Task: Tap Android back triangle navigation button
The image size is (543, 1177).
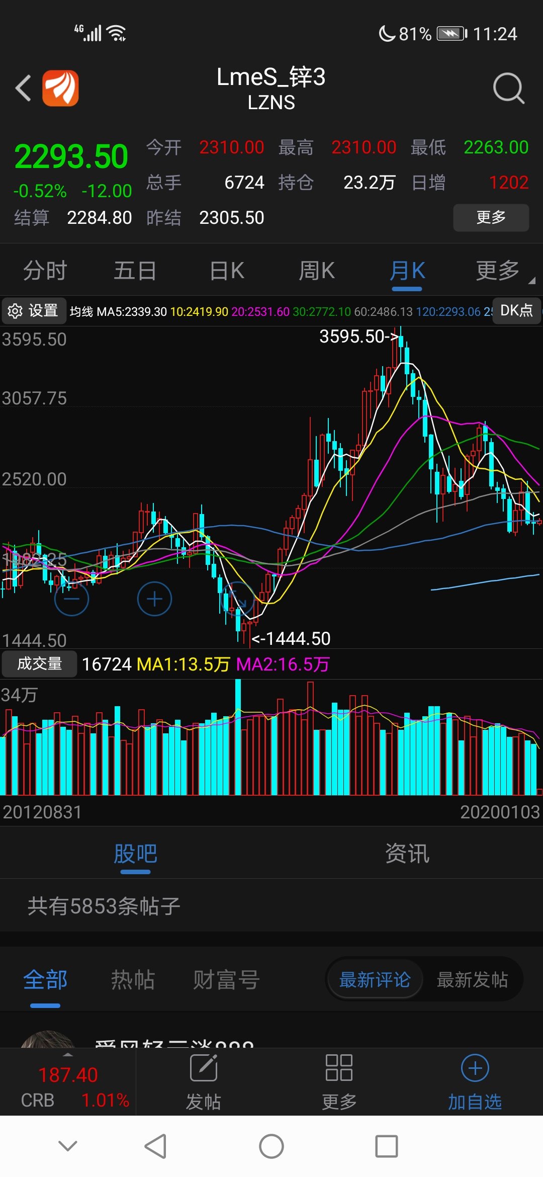Action: click(x=155, y=1146)
